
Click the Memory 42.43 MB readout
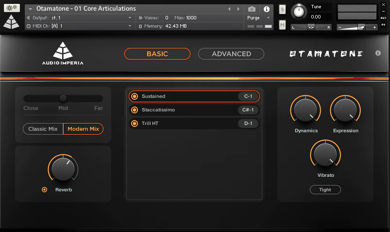coord(176,26)
